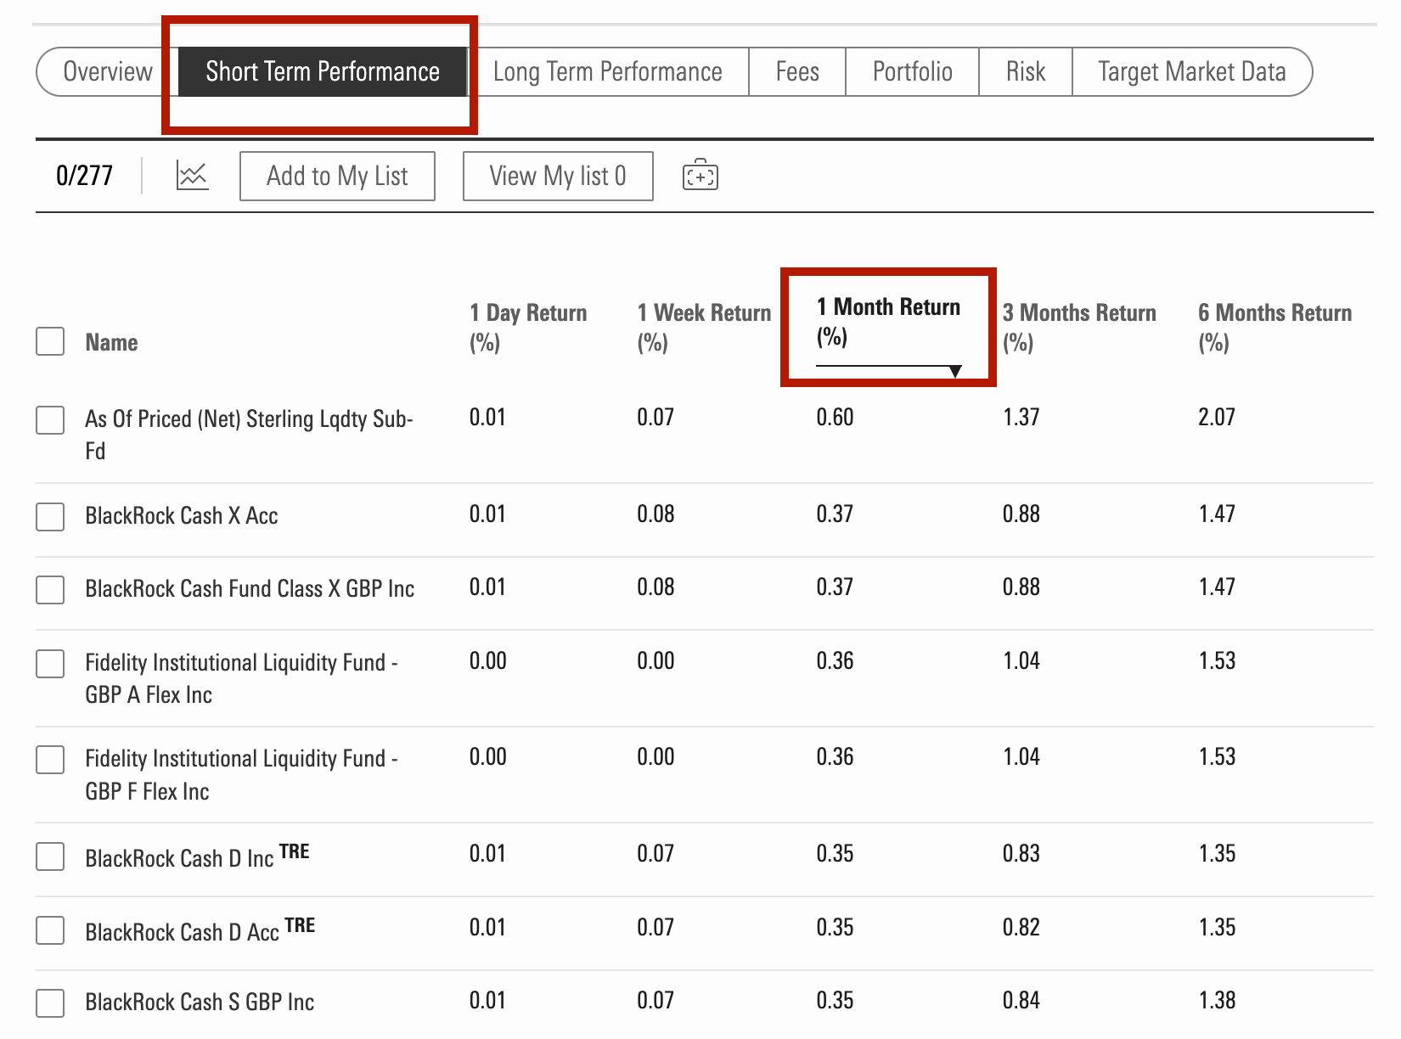This screenshot has width=1401, height=1039.
Task: Switch to the Portfolio tab
Action: (912, 71)
